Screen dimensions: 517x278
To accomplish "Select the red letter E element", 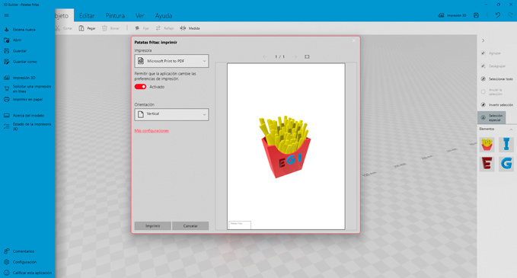I will coord(487,164).
